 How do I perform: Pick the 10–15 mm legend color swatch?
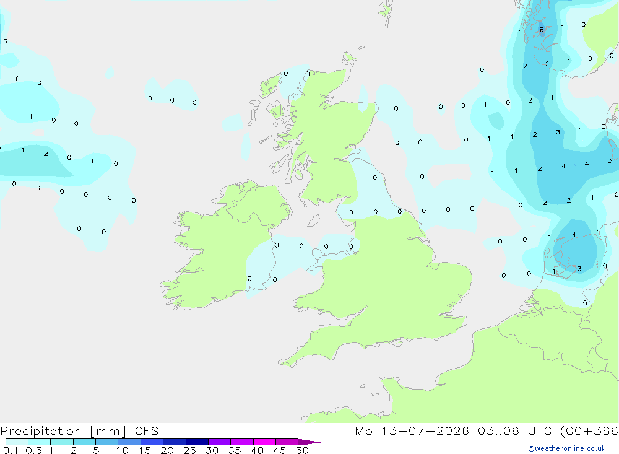[129, 442]
